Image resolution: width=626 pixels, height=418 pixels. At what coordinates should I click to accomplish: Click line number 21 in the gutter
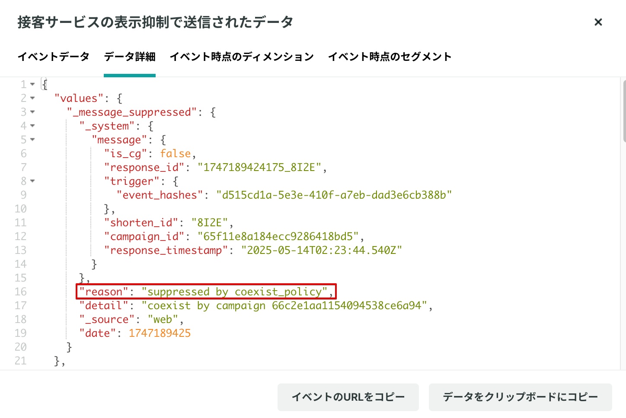[20, 361]
